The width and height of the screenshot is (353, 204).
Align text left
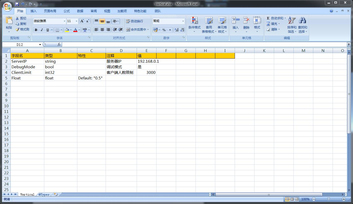[x=96, y=30]
